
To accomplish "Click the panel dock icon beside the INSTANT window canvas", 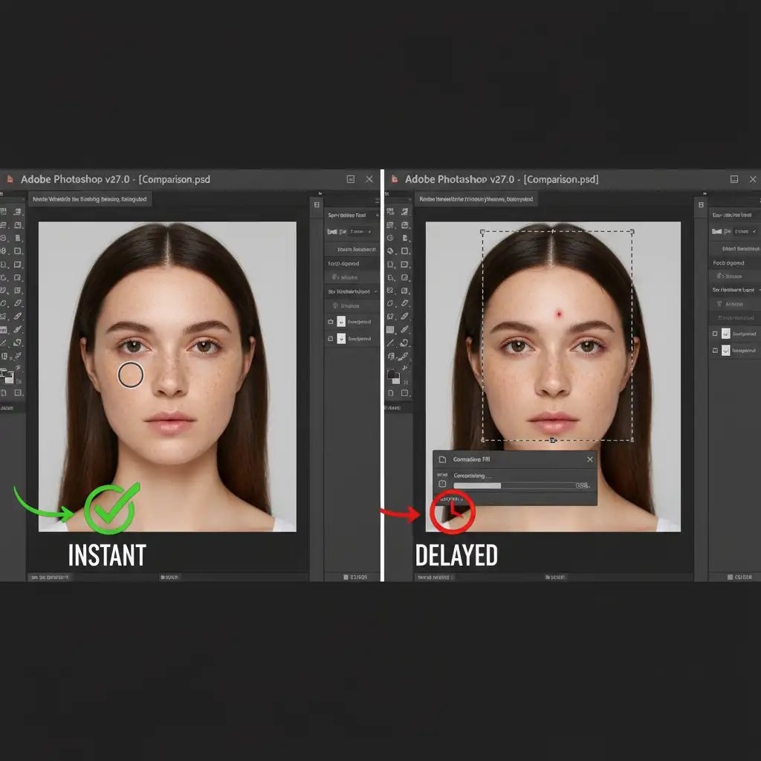I will click(317, 204).
